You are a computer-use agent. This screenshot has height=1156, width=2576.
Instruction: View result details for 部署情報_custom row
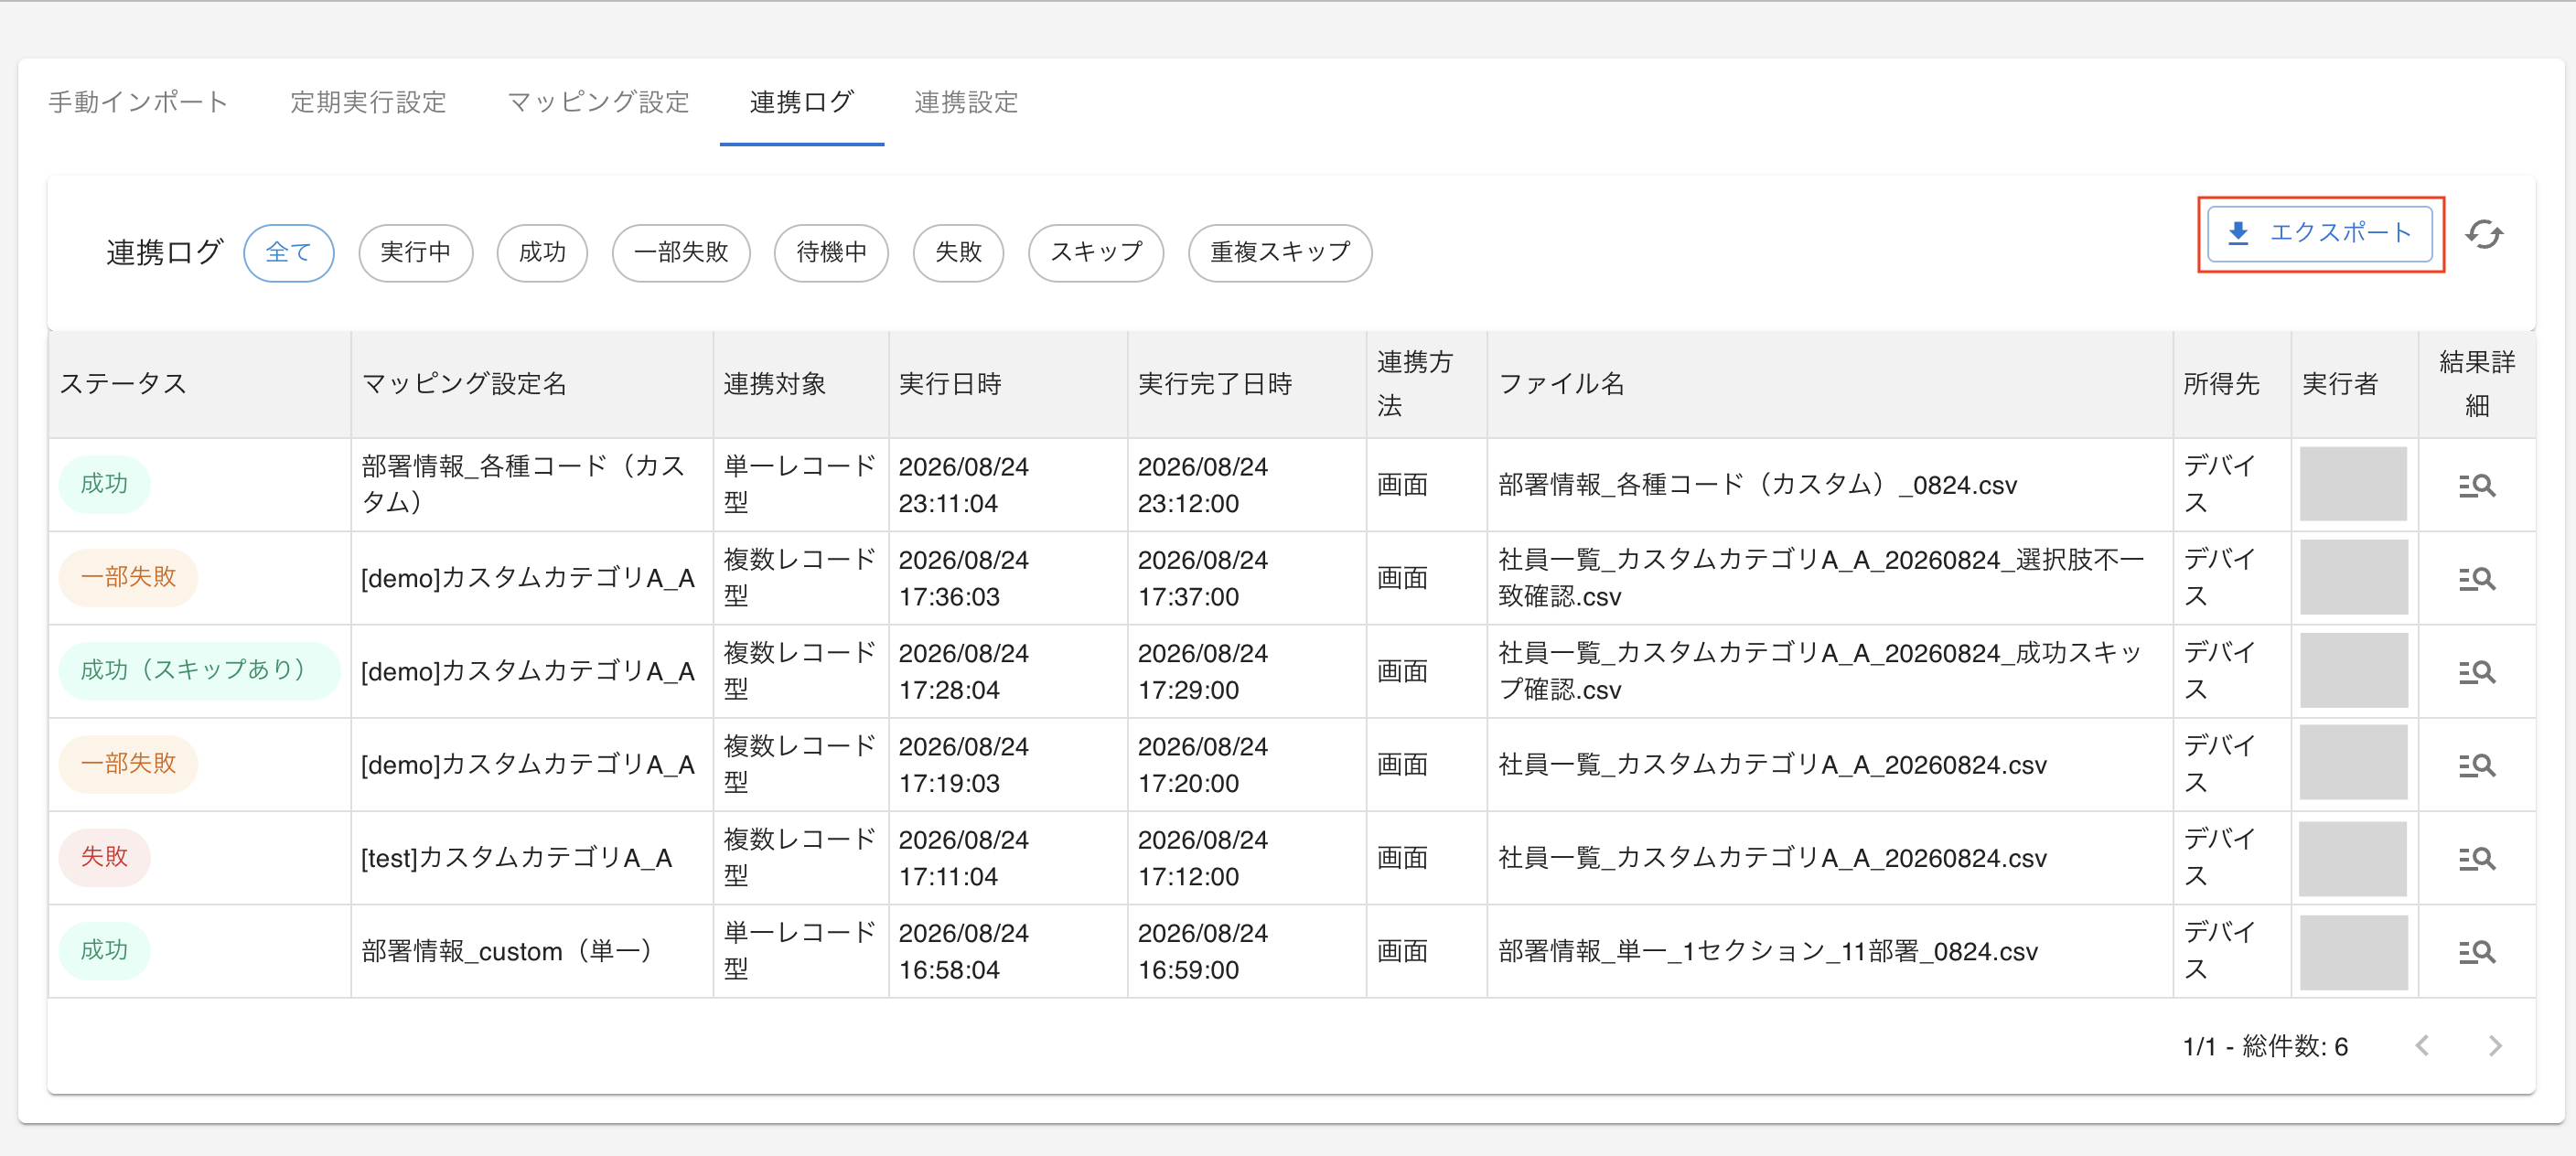tap(2476, 951)
